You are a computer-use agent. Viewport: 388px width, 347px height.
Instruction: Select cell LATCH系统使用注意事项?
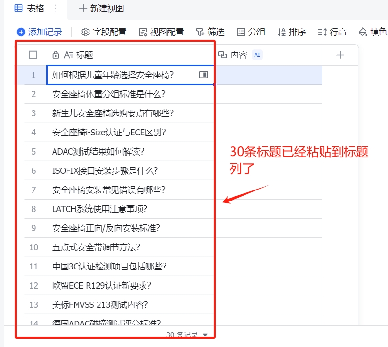[x=130, y=209]
